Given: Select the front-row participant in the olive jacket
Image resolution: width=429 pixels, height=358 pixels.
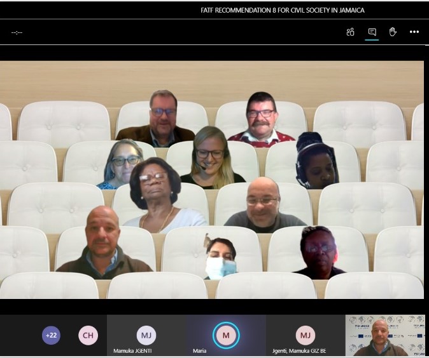Looking at the screenshot, I should click(103, 244).
